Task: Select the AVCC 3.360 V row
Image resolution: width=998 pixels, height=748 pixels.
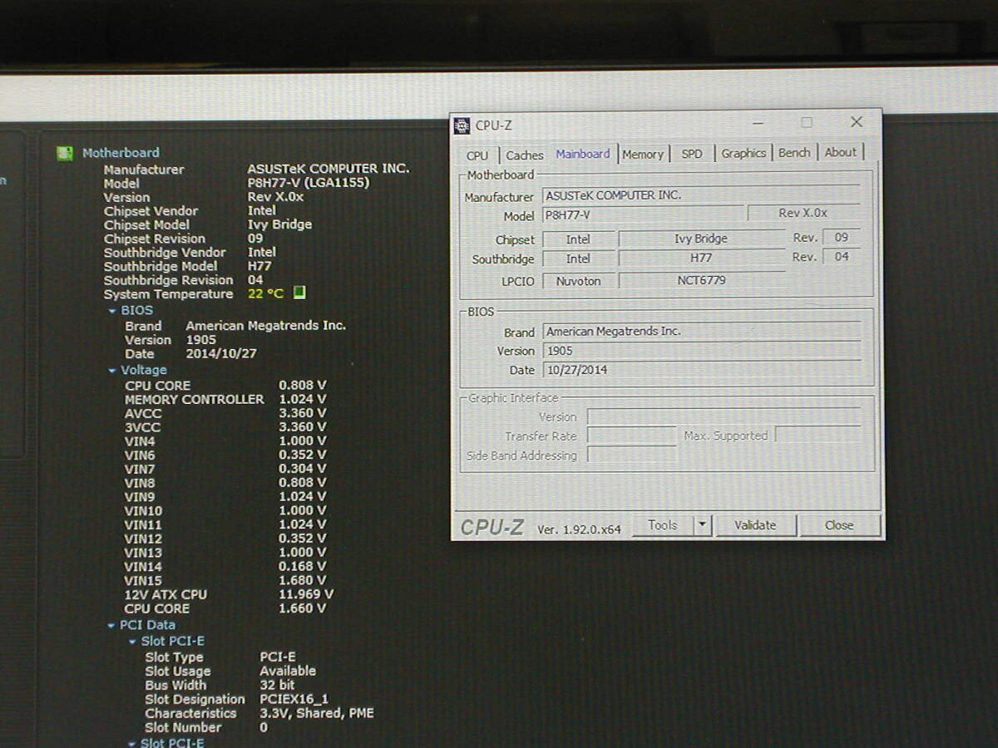Action: pyautogui.click(x=225, y=414)
